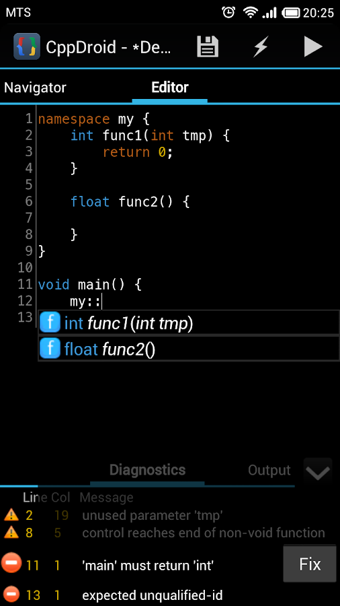
Task: Select the error icon for line 13
Action: pos(11,595)
